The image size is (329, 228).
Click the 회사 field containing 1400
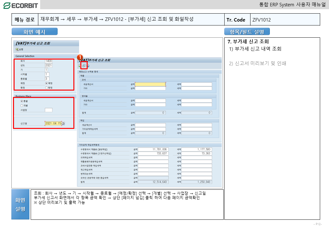[49, 61]
